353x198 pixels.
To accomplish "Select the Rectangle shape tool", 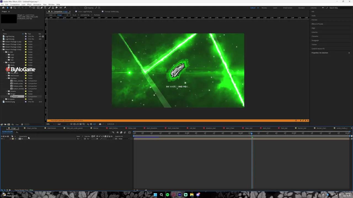I will click(38, 8).
